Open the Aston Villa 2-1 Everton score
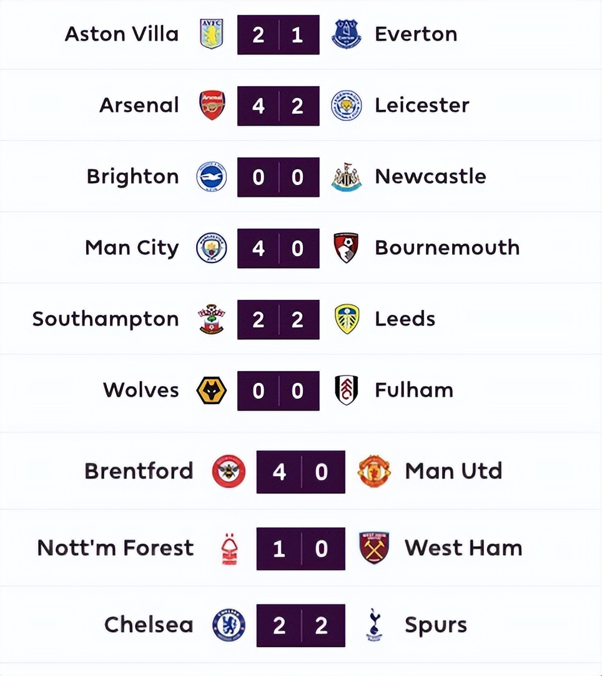Screen dimensions: 602x676 point(278,34)
